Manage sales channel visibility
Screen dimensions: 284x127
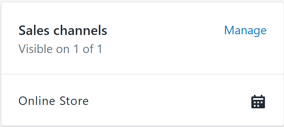245,31
